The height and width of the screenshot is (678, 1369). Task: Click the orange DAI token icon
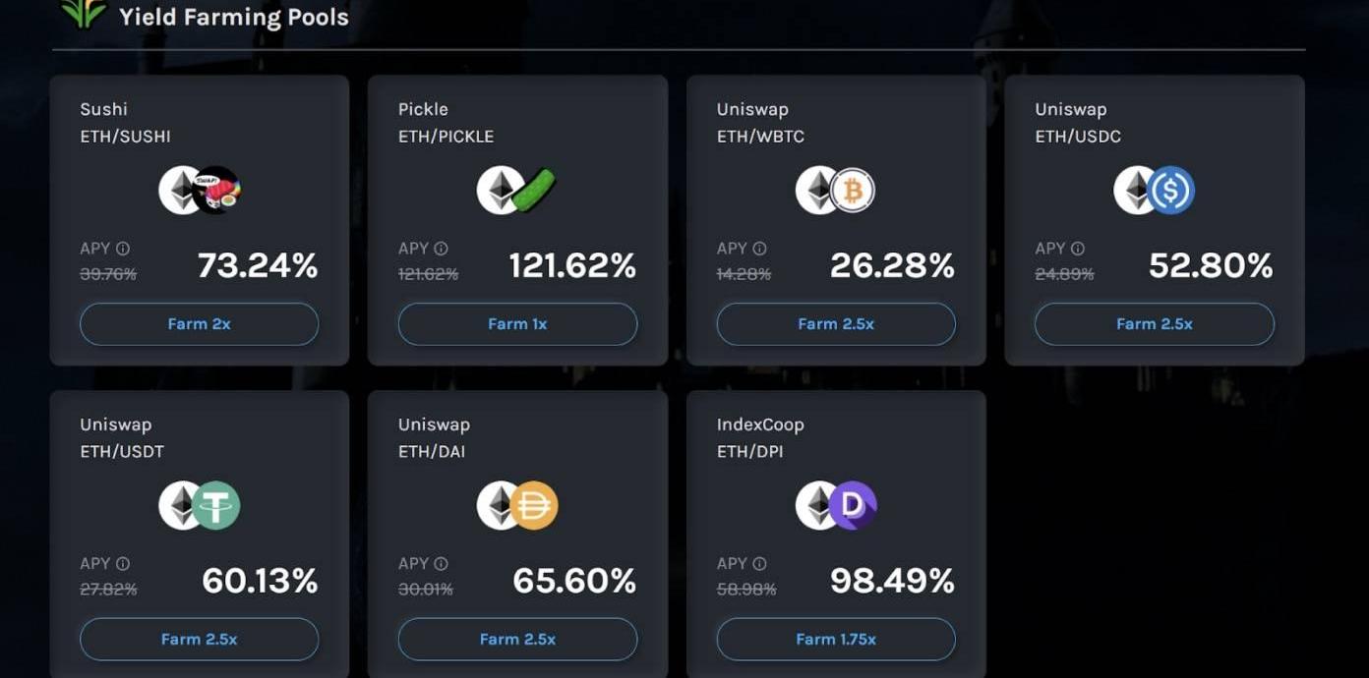pos(534,506)
